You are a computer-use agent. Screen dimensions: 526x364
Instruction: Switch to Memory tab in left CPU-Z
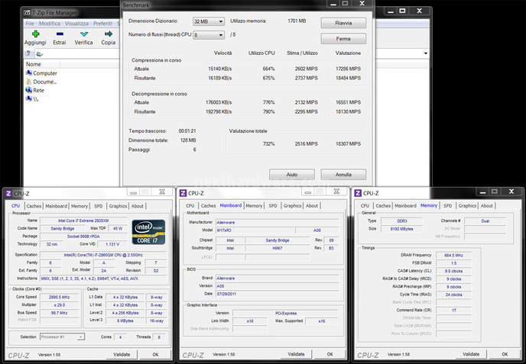(80, 206)
